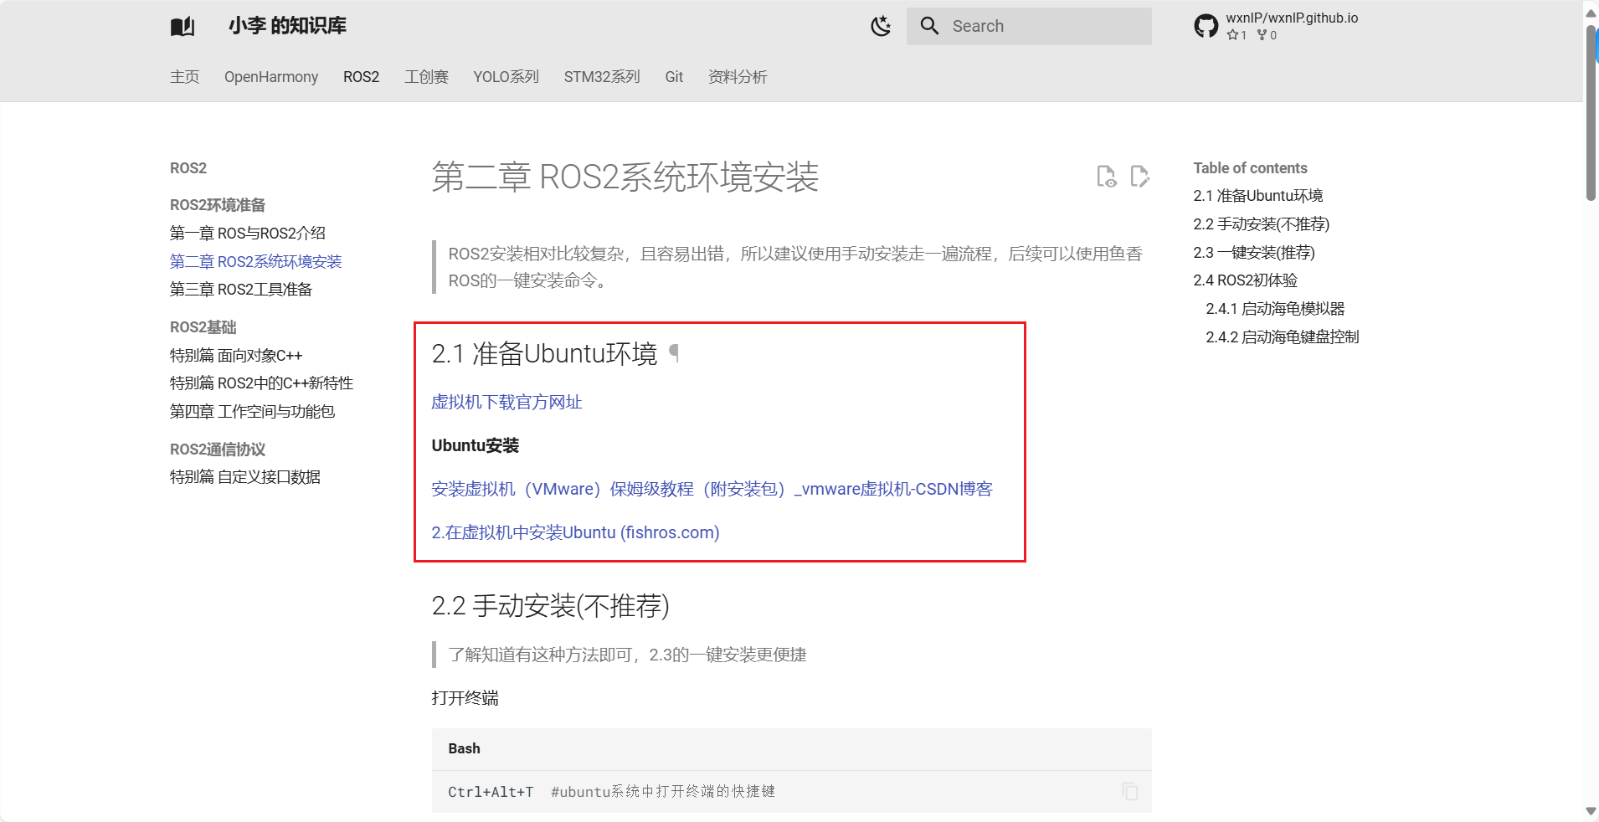Jump to 2.4.1 启动海龟模拟器 in contents
The height and width of the screenshot is (822, 1599).
[x=1274, y=309]
